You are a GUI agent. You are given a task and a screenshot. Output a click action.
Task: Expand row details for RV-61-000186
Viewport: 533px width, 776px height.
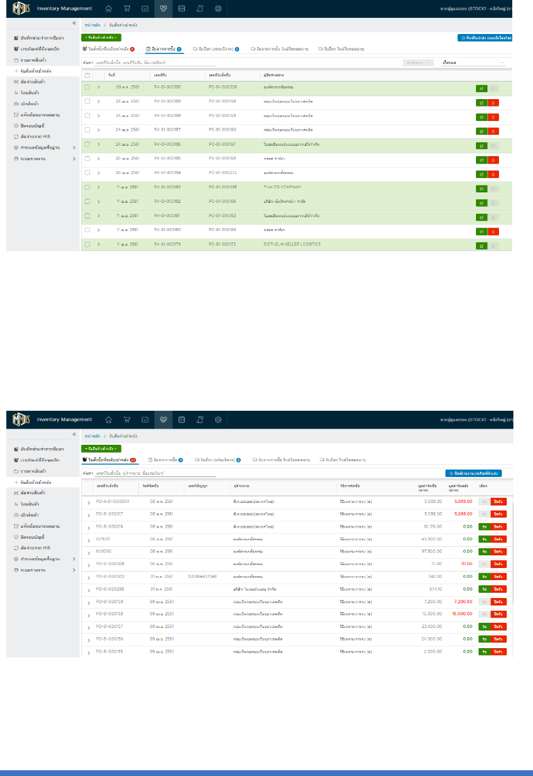click(99, 145)
